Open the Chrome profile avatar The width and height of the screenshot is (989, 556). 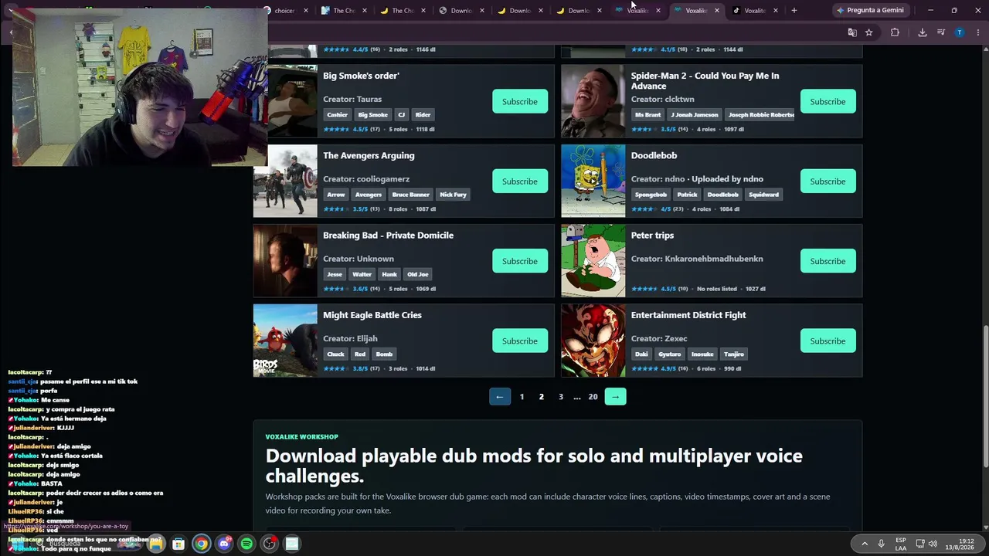(960, 32)
